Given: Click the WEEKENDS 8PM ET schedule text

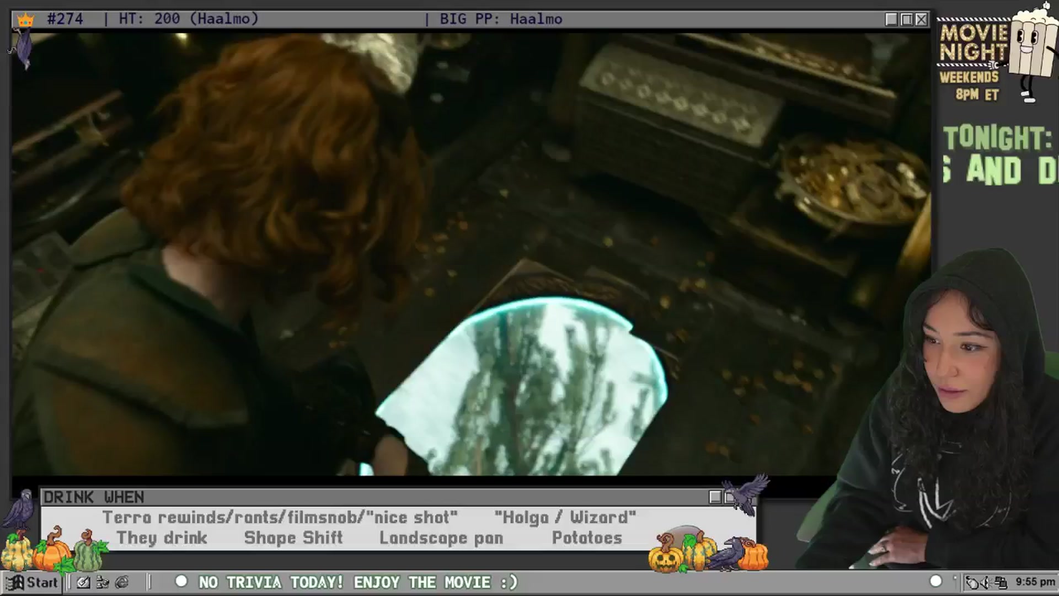Looking at the screenshot, I should click(970, 85).
